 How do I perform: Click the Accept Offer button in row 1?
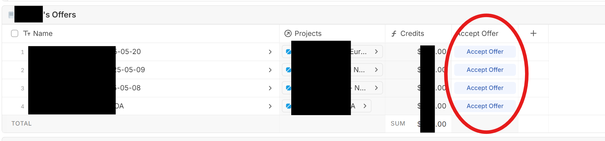tap(485, 52)
